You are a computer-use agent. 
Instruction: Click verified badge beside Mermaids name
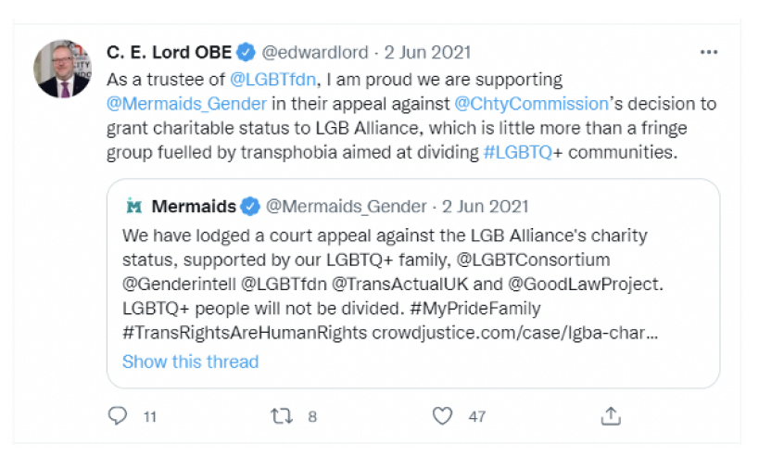pos(251,206)
